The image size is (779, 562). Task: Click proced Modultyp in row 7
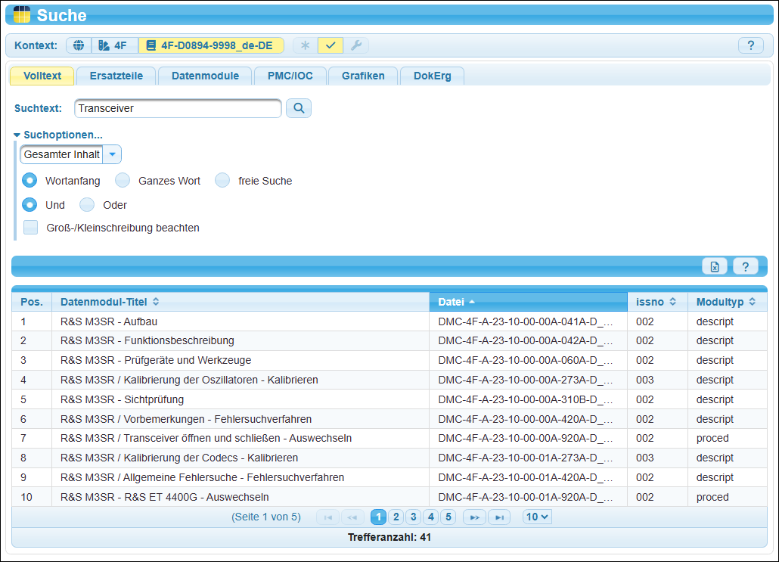point(712,438)
